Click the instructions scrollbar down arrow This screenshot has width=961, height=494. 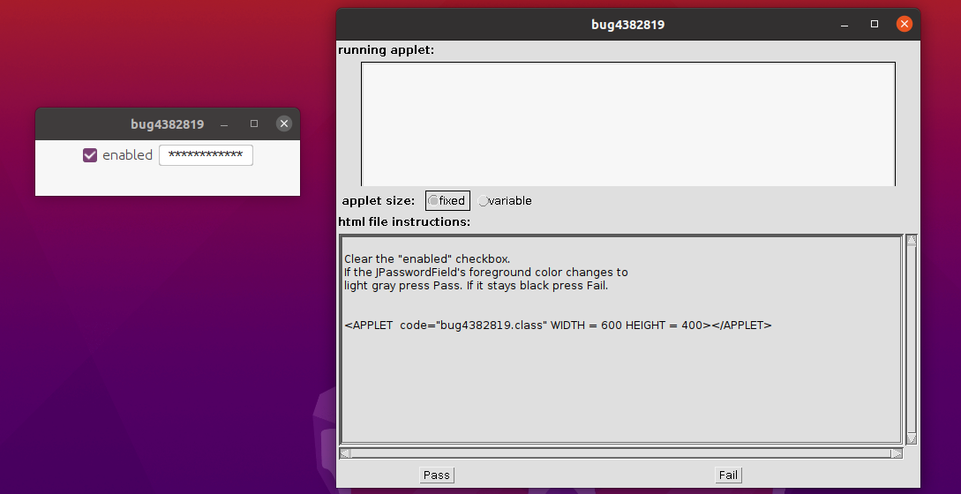pos(912,438)
